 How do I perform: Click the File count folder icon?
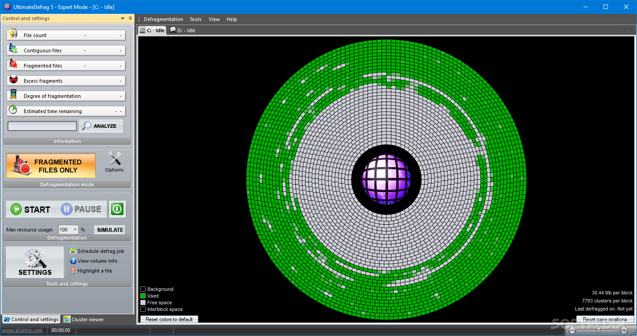pos(13,34)
